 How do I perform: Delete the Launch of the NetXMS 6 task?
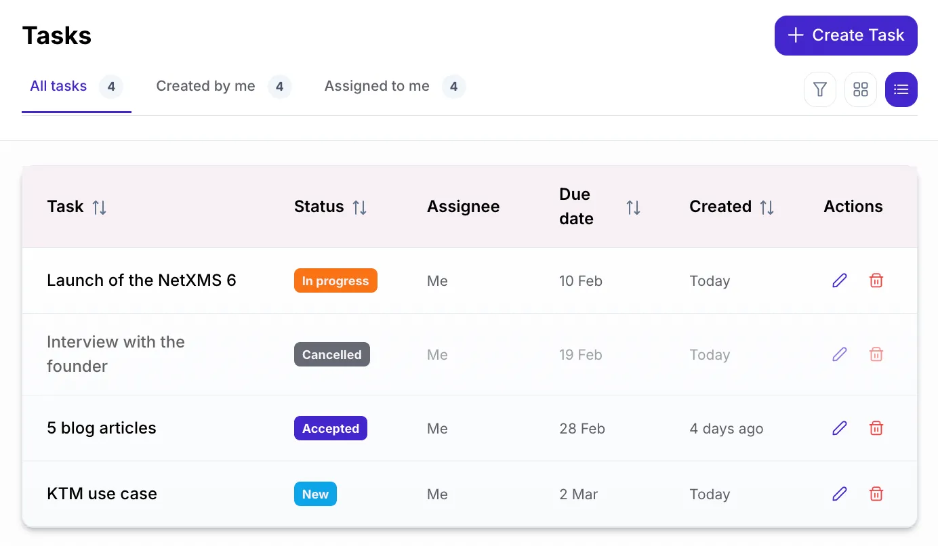tap(876, 280)
